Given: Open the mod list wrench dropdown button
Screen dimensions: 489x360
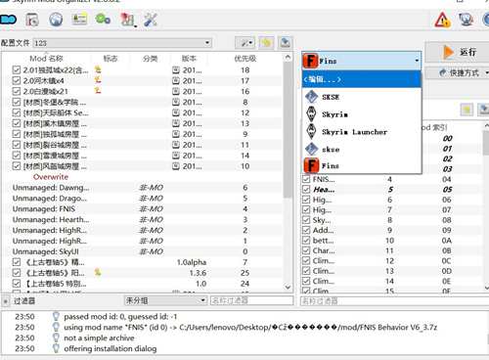Looking at the screenshot, I should click(244, 43).
